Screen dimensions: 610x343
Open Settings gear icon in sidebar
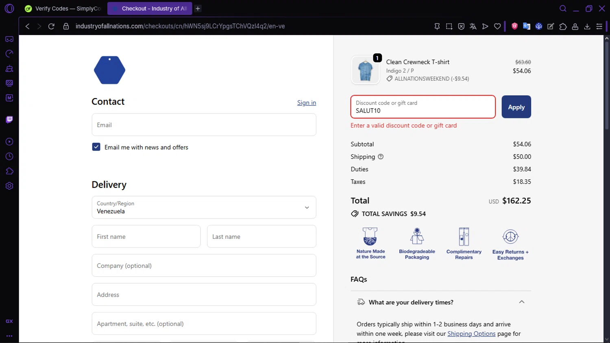(x=9, y=186)
